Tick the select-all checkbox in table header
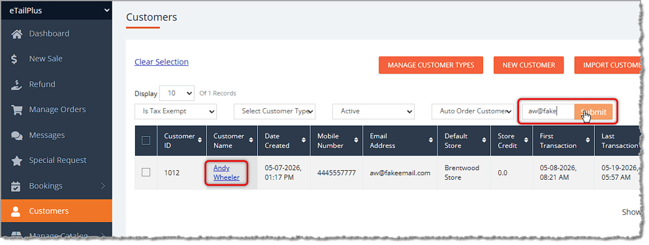This screenshot has height=245, width=649. tap(146, 141)
